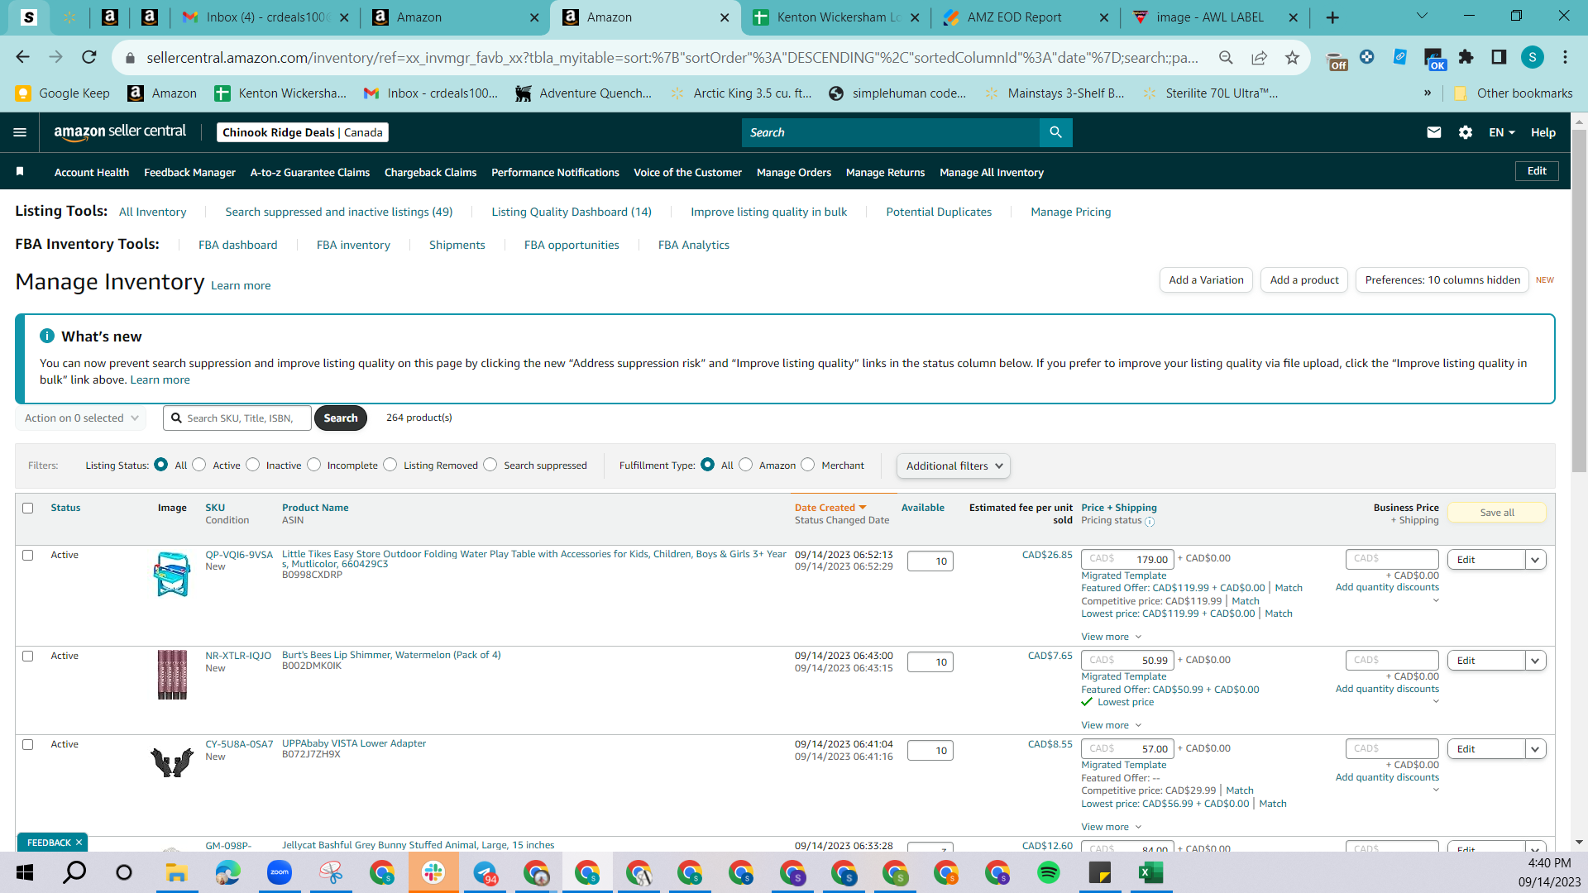This screenshot has width=1588, height=893.
Task: Open the Little Tikes water table thumbnail
Action: pyautogui.click(x=172, y=574)
